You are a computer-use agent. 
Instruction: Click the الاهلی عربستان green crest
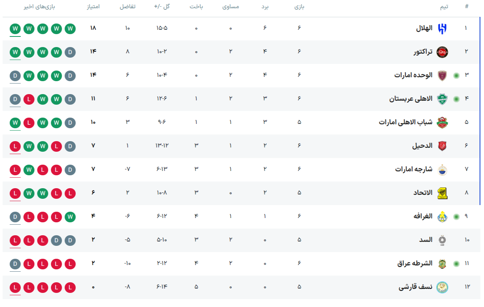[x=442, y=99]
